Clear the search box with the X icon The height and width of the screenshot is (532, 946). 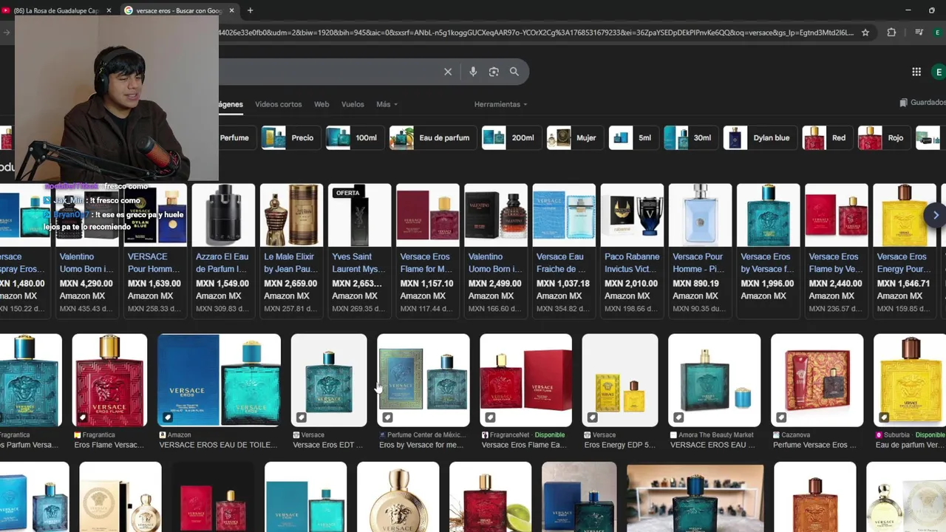tap(448, 72)
